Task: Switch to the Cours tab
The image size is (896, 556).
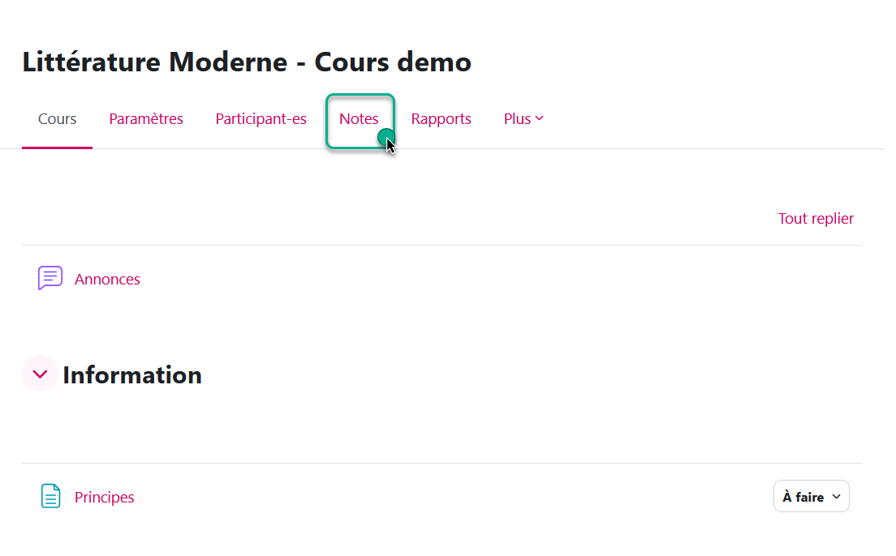Action: point(57,119)
